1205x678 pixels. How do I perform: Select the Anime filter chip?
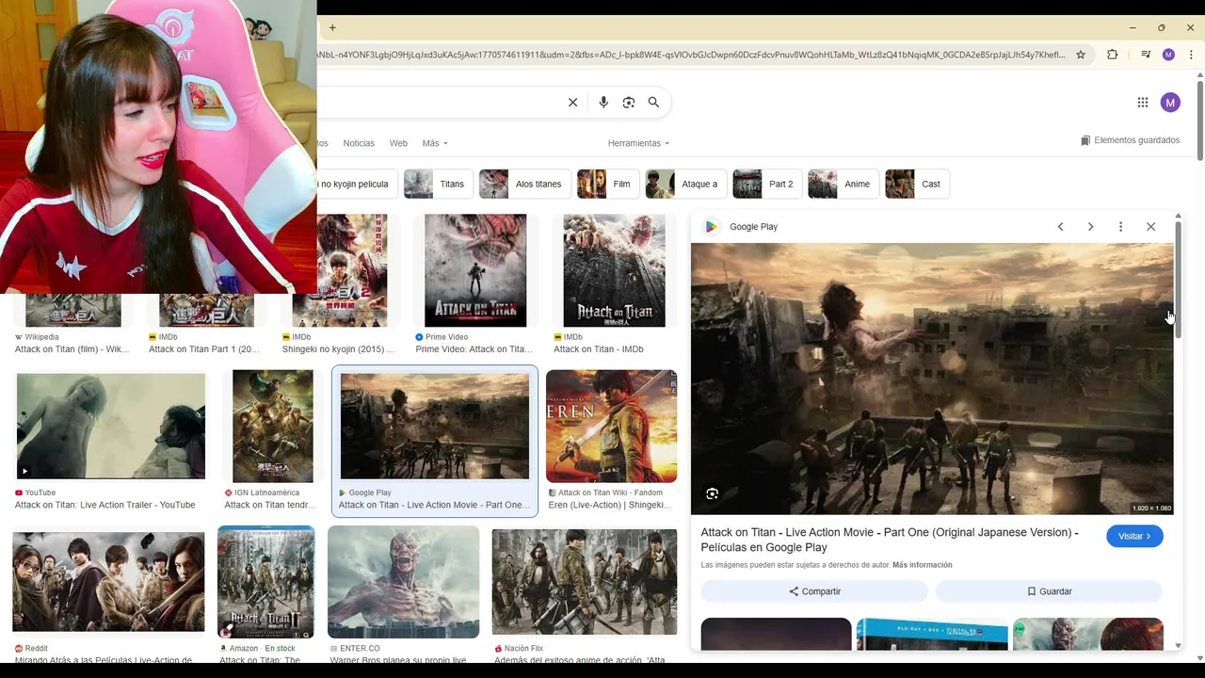(843, 184)
